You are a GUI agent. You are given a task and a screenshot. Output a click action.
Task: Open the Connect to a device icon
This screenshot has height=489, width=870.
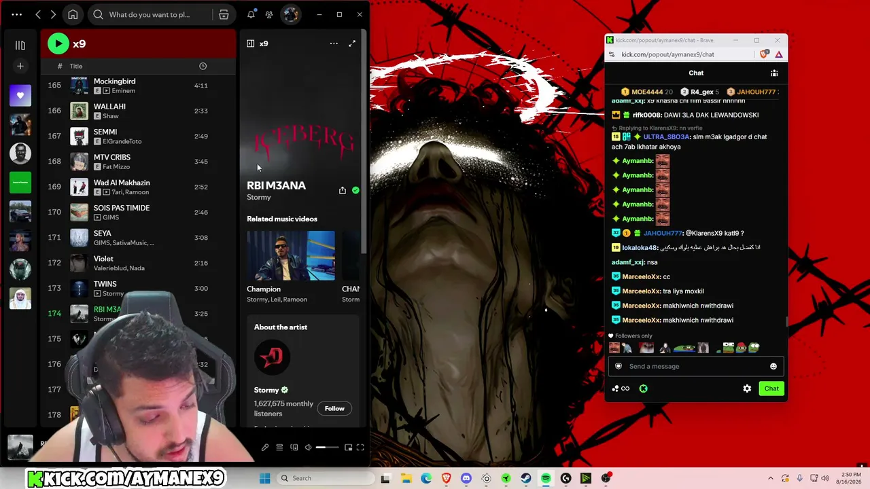click(x=294, y=448)
